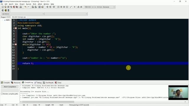
Task: Click the Goto Line toolbar icon
Action: pos(42,7)
